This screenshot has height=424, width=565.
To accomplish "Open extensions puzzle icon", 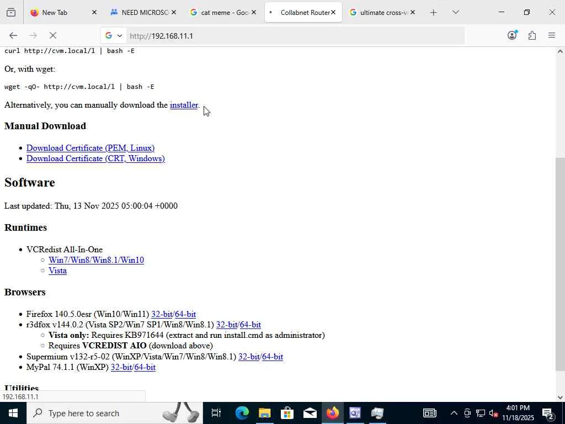I will pyautogui.click(x=532, y=35).
